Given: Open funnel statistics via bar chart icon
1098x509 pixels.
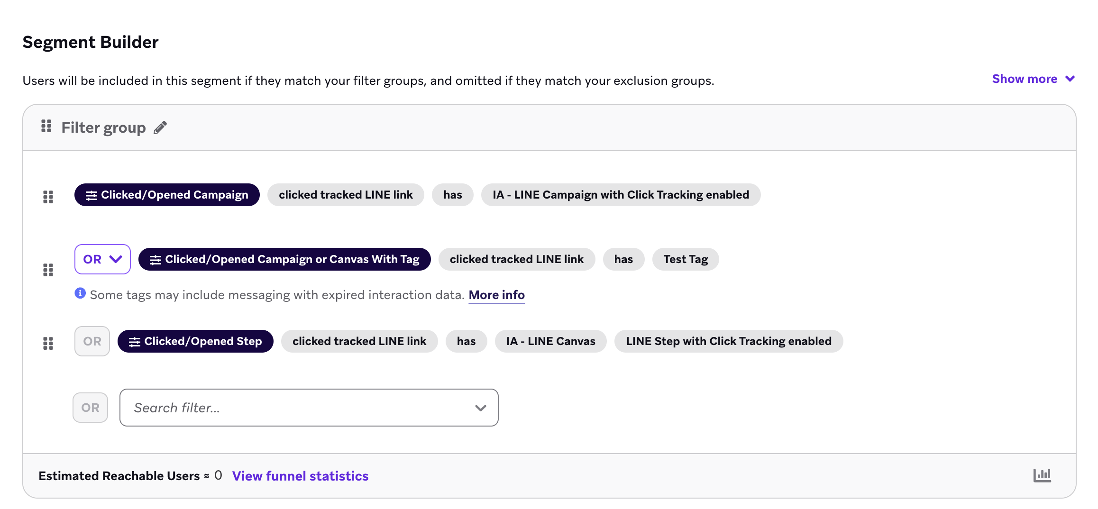Looking at the screenshot, I should [1041, 475].
